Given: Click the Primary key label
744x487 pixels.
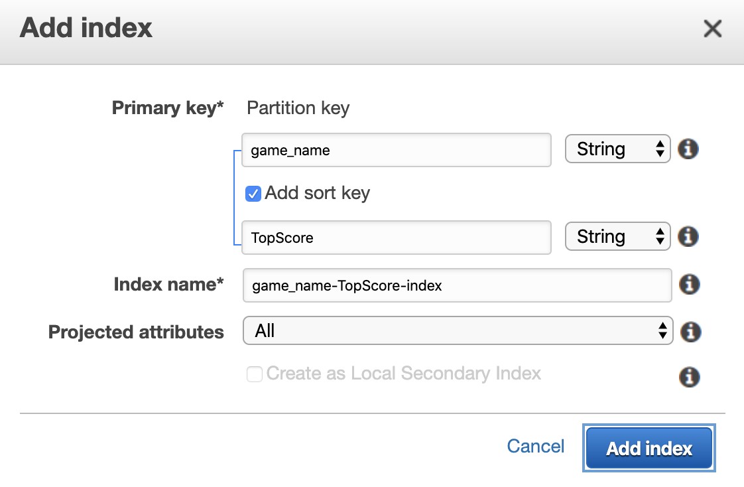Looking at the screenshot, I should [168, 107].
